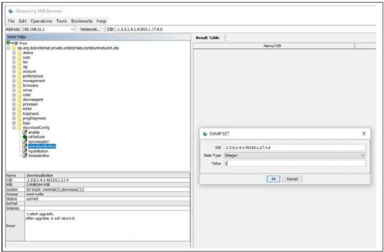
Task: Click the Advanced... button
Action: tap(90, 29)
